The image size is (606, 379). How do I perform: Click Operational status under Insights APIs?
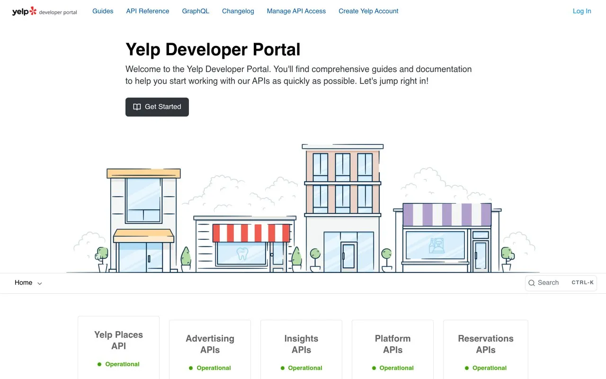[301, 368]
